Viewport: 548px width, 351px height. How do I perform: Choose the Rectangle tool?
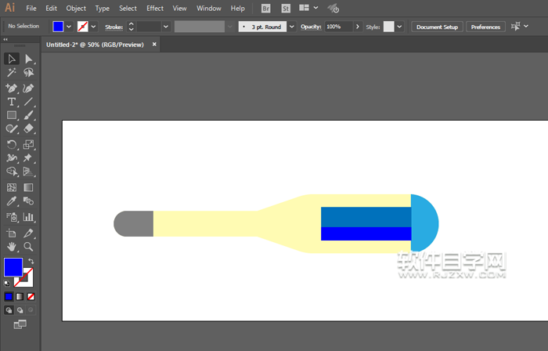click(12, 116)
